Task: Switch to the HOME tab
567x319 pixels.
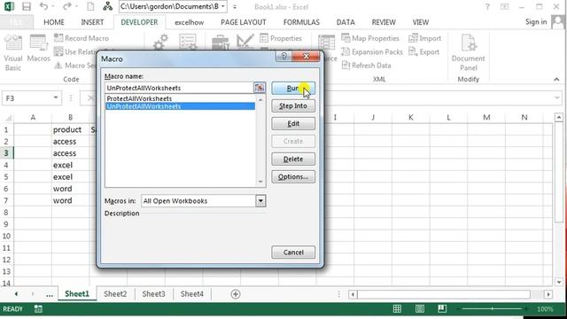Action: [x=54, y=22]
